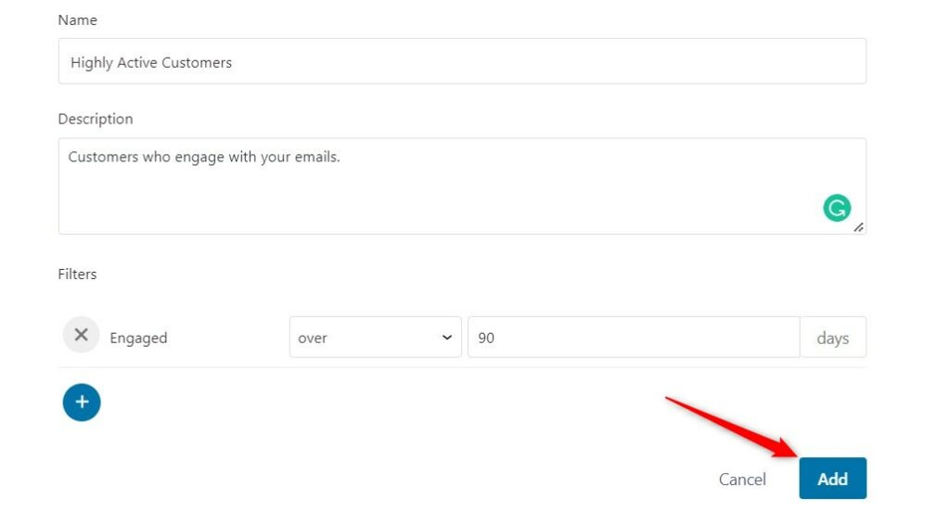Cancel the segment creation
This screenshot has height=524, width=950.
click(x=742, y=479)
